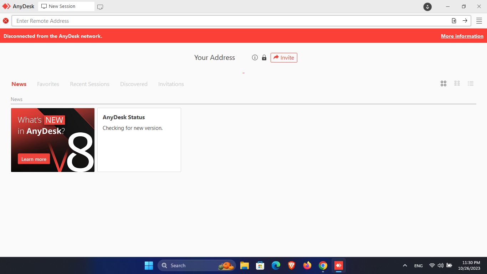
Task: Open the Favorites tab
Action: coord(48,84)
